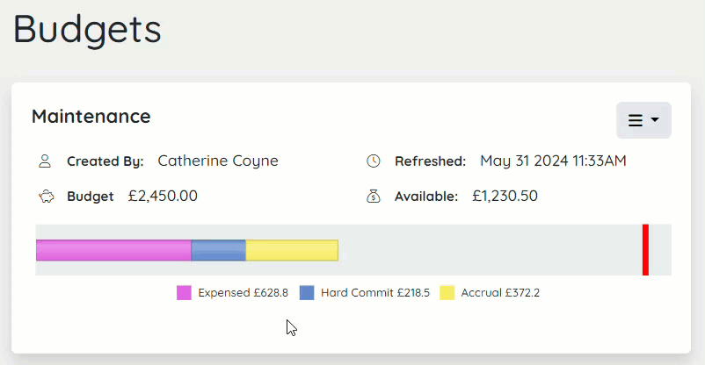Click the £2,450.00 budget amount
The width and height of the screenshot is (705, 365).
point(163,196)
